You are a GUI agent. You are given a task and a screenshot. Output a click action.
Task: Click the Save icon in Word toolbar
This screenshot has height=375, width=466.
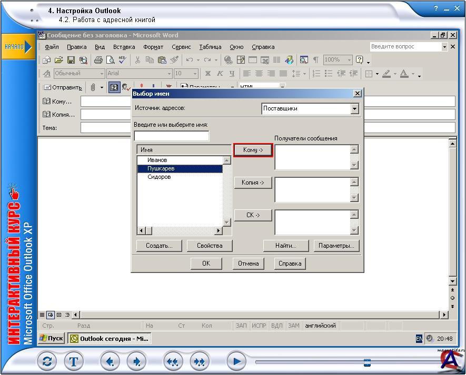[x=71, y=60]
